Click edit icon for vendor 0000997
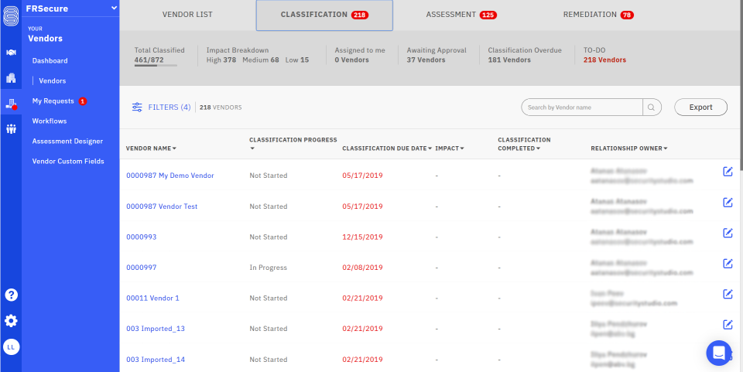 [x=728, y=264]
